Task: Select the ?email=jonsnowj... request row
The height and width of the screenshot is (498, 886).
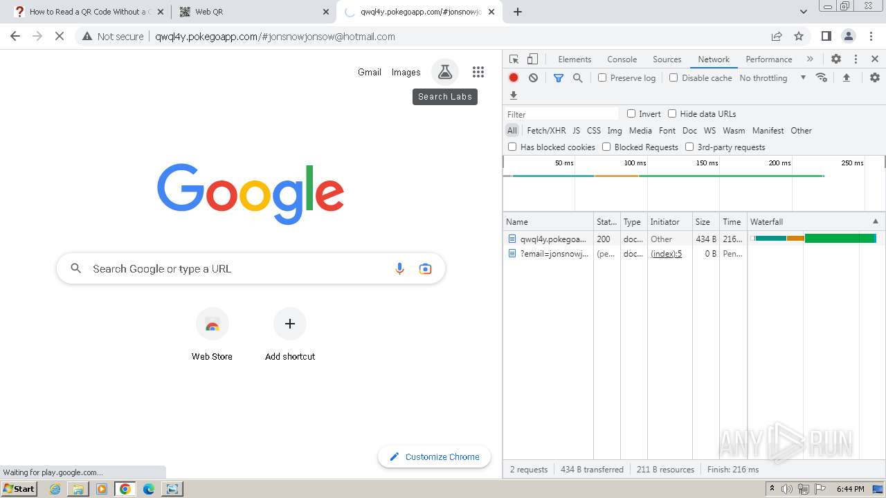Action: click(694, 254)
